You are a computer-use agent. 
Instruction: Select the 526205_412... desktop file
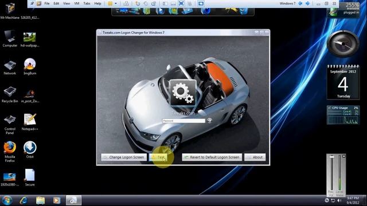coord(30,18)
